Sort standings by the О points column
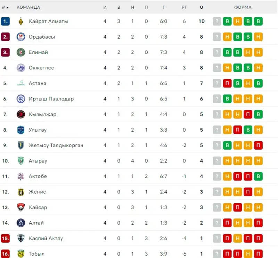Image resolution: width=278 pixels, height=258 pixels. (202, 7)
